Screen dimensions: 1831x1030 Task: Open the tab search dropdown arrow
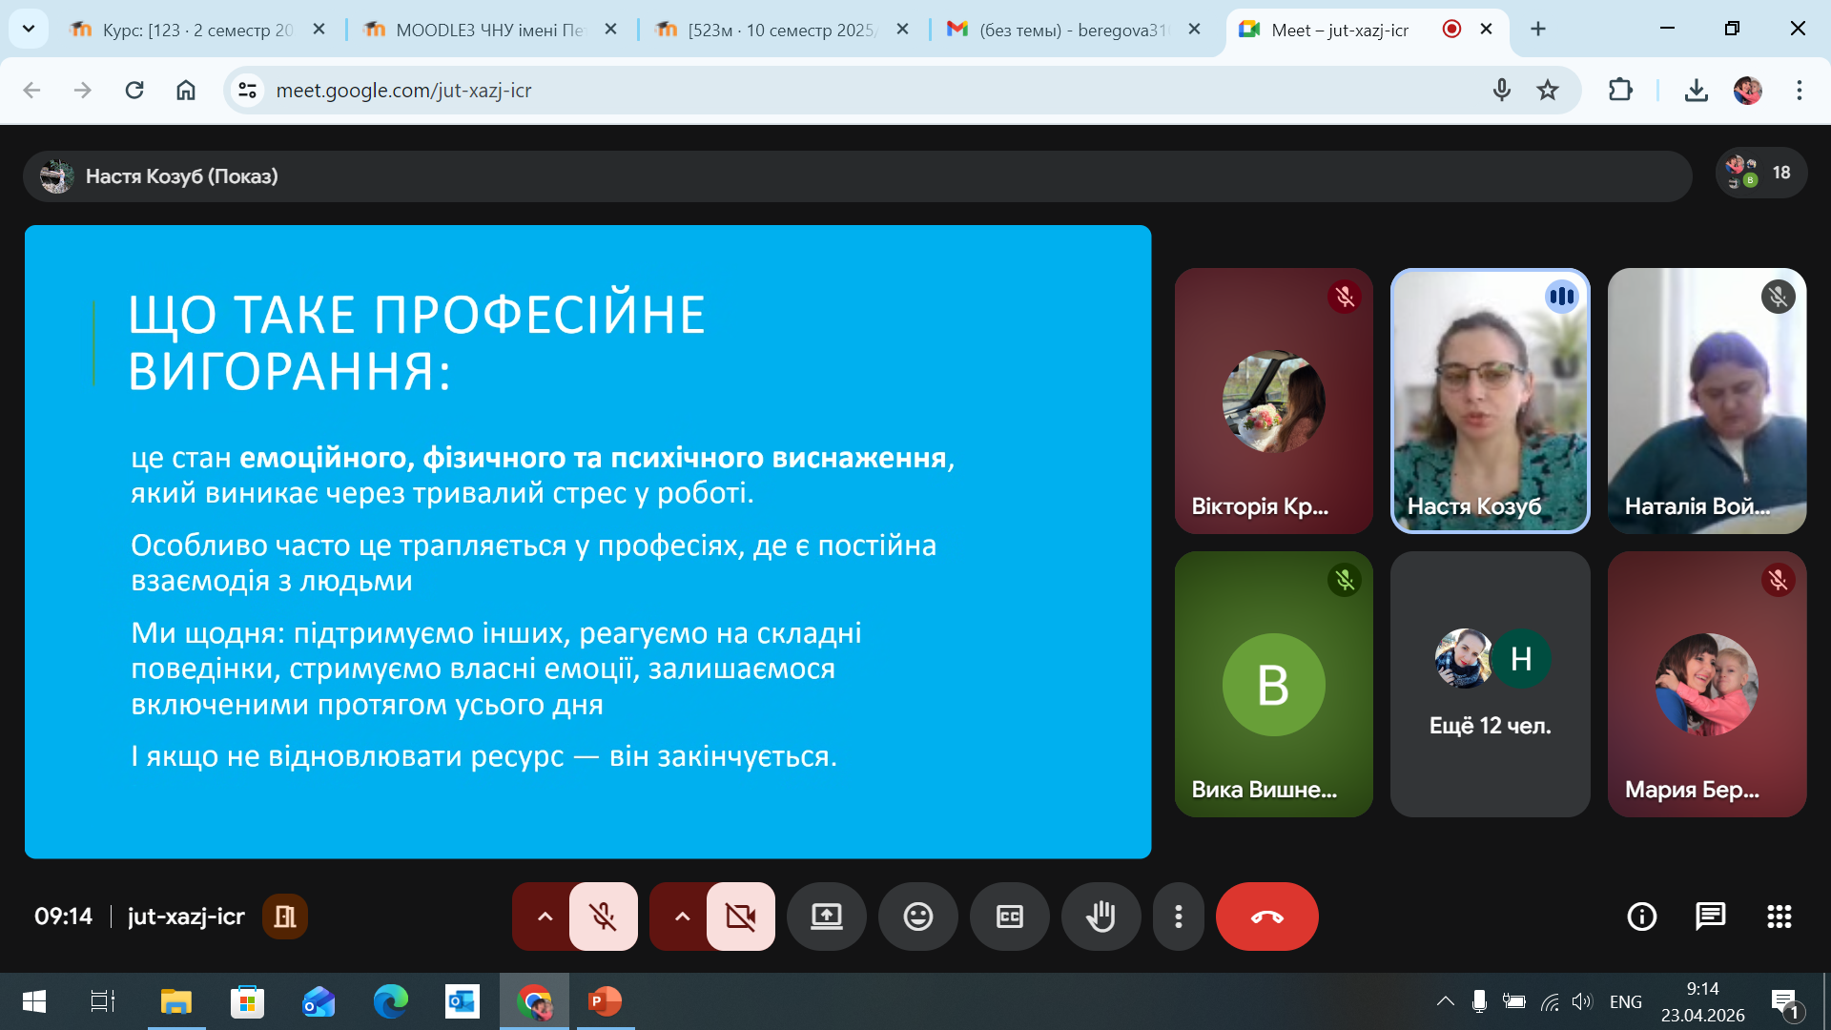29,29
